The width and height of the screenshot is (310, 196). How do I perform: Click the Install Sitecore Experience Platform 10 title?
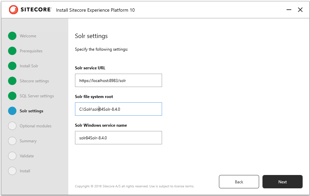95,10
